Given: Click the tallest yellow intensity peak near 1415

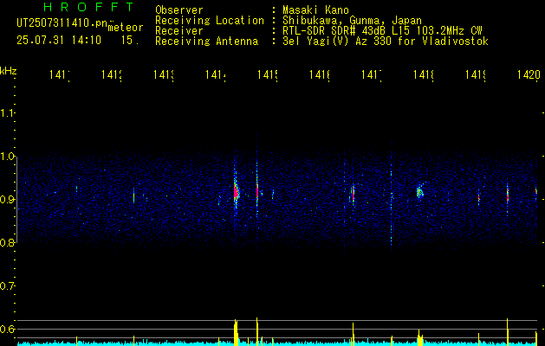Looking at the screenshot, I should (256, 331).
